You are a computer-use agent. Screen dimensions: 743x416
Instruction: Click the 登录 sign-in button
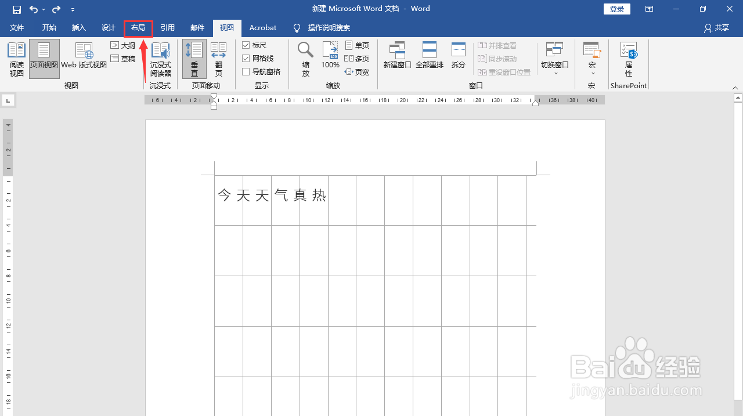tap(616, 9)
